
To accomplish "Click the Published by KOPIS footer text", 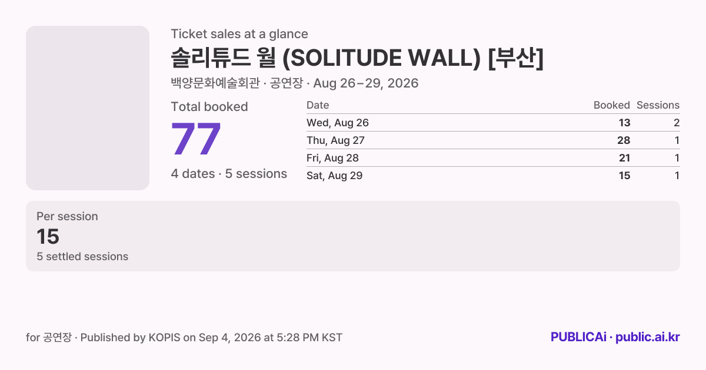I will (211, 338).
